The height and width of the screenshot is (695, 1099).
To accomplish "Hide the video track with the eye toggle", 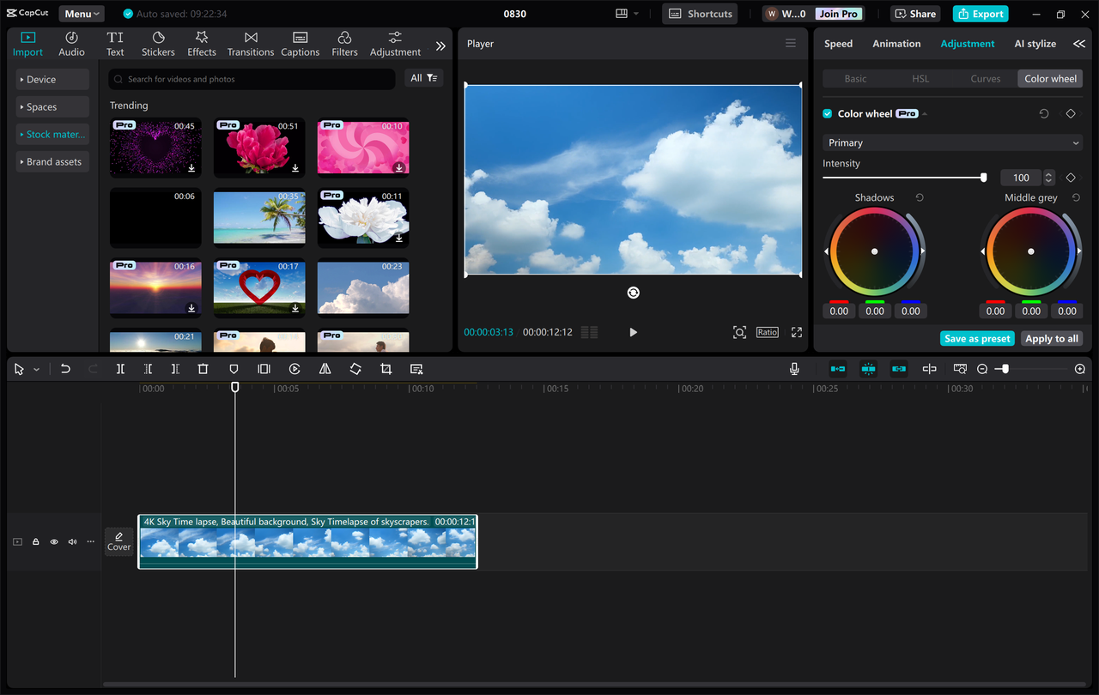I will click(53, 541).
